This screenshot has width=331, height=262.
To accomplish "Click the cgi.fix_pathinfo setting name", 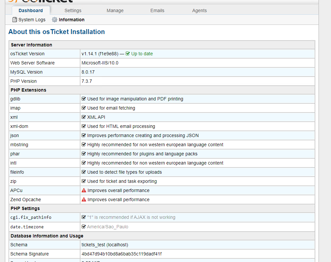I will [31, 218].
